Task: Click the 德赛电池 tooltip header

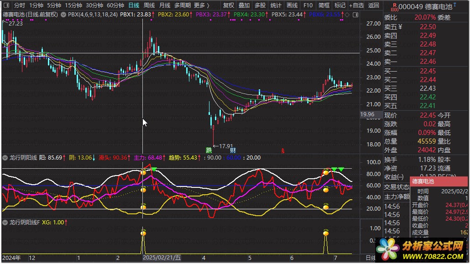Action: 439,181
